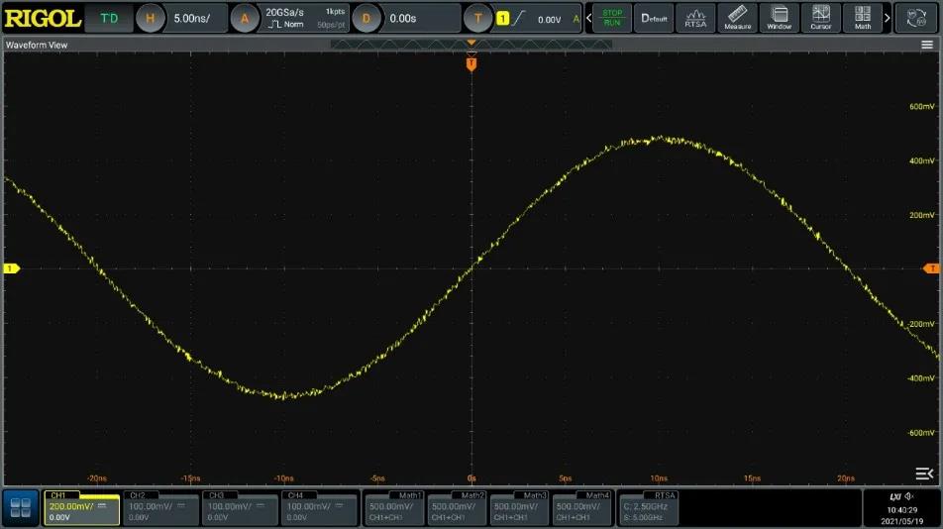The image size is (943, 529).
Task: Click the round A acquisition knob icon
Action: point(245,18)
